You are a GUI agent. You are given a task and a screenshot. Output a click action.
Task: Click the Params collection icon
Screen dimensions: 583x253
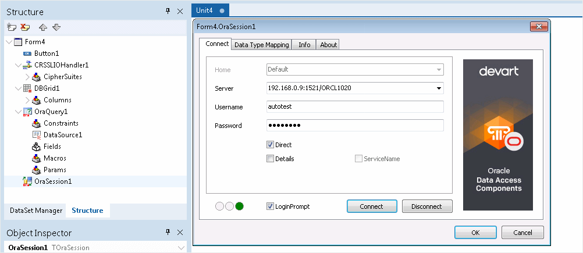[37, 170]
